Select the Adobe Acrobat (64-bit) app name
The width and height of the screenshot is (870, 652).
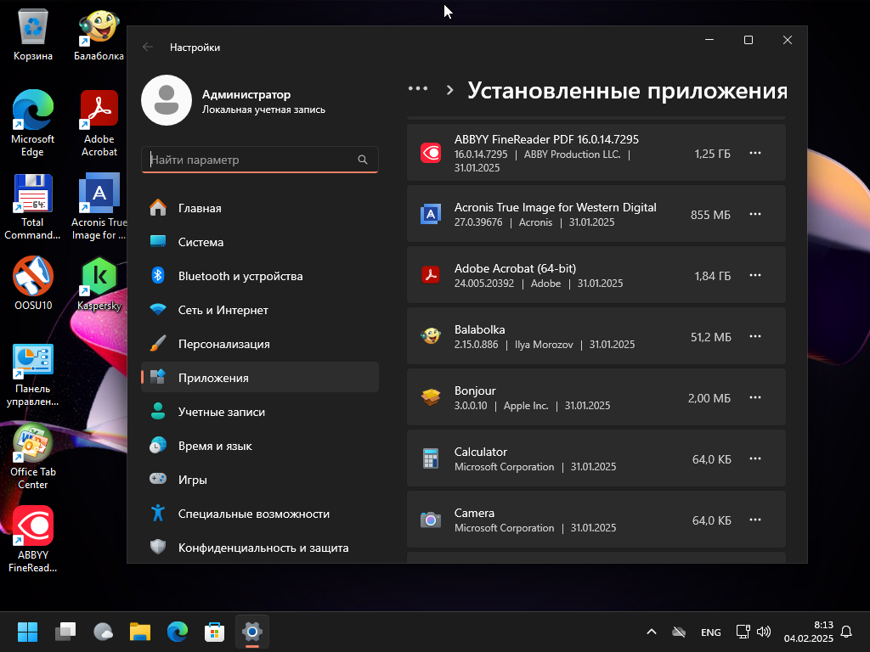click(515, 268)
